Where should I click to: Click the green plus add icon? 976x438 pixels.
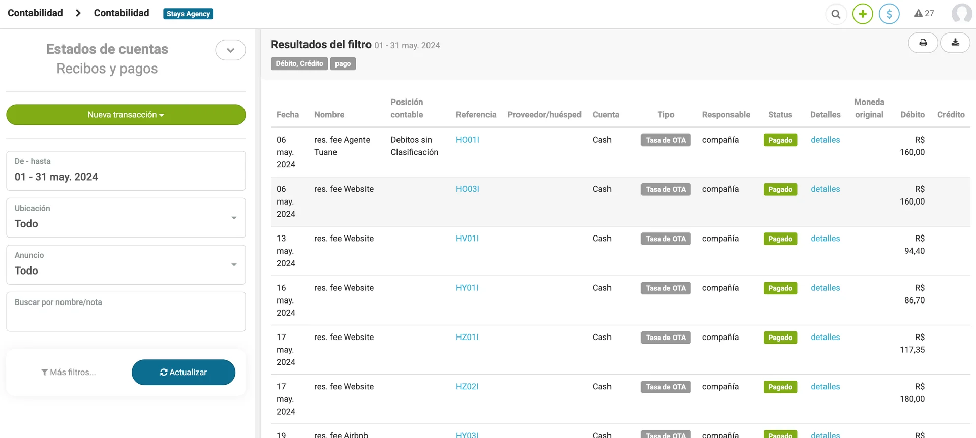[863, 14]
